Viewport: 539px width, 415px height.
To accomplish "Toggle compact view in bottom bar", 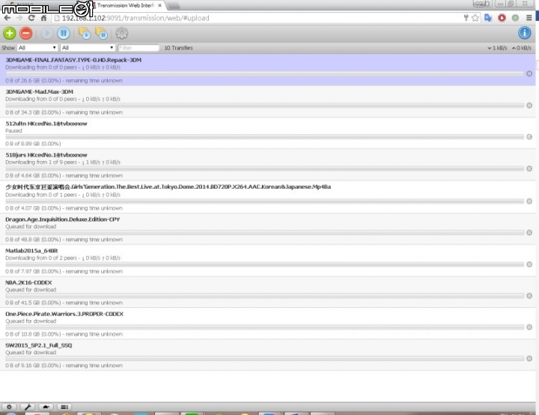I will [x=64, y=407].
